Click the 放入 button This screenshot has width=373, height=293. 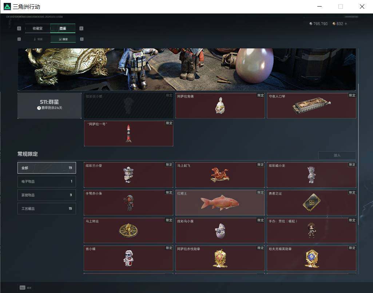tap(337, 155)
